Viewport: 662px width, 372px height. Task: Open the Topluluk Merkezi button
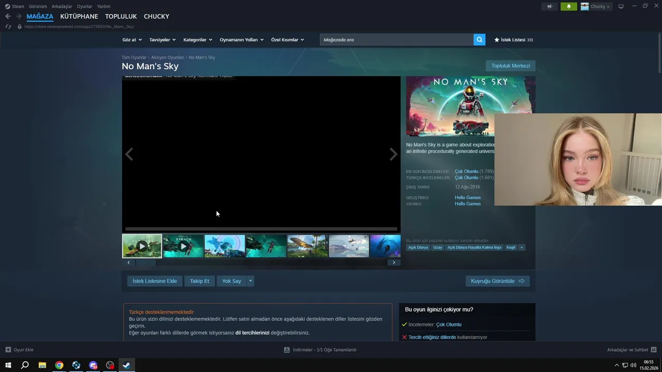[510, 66]
